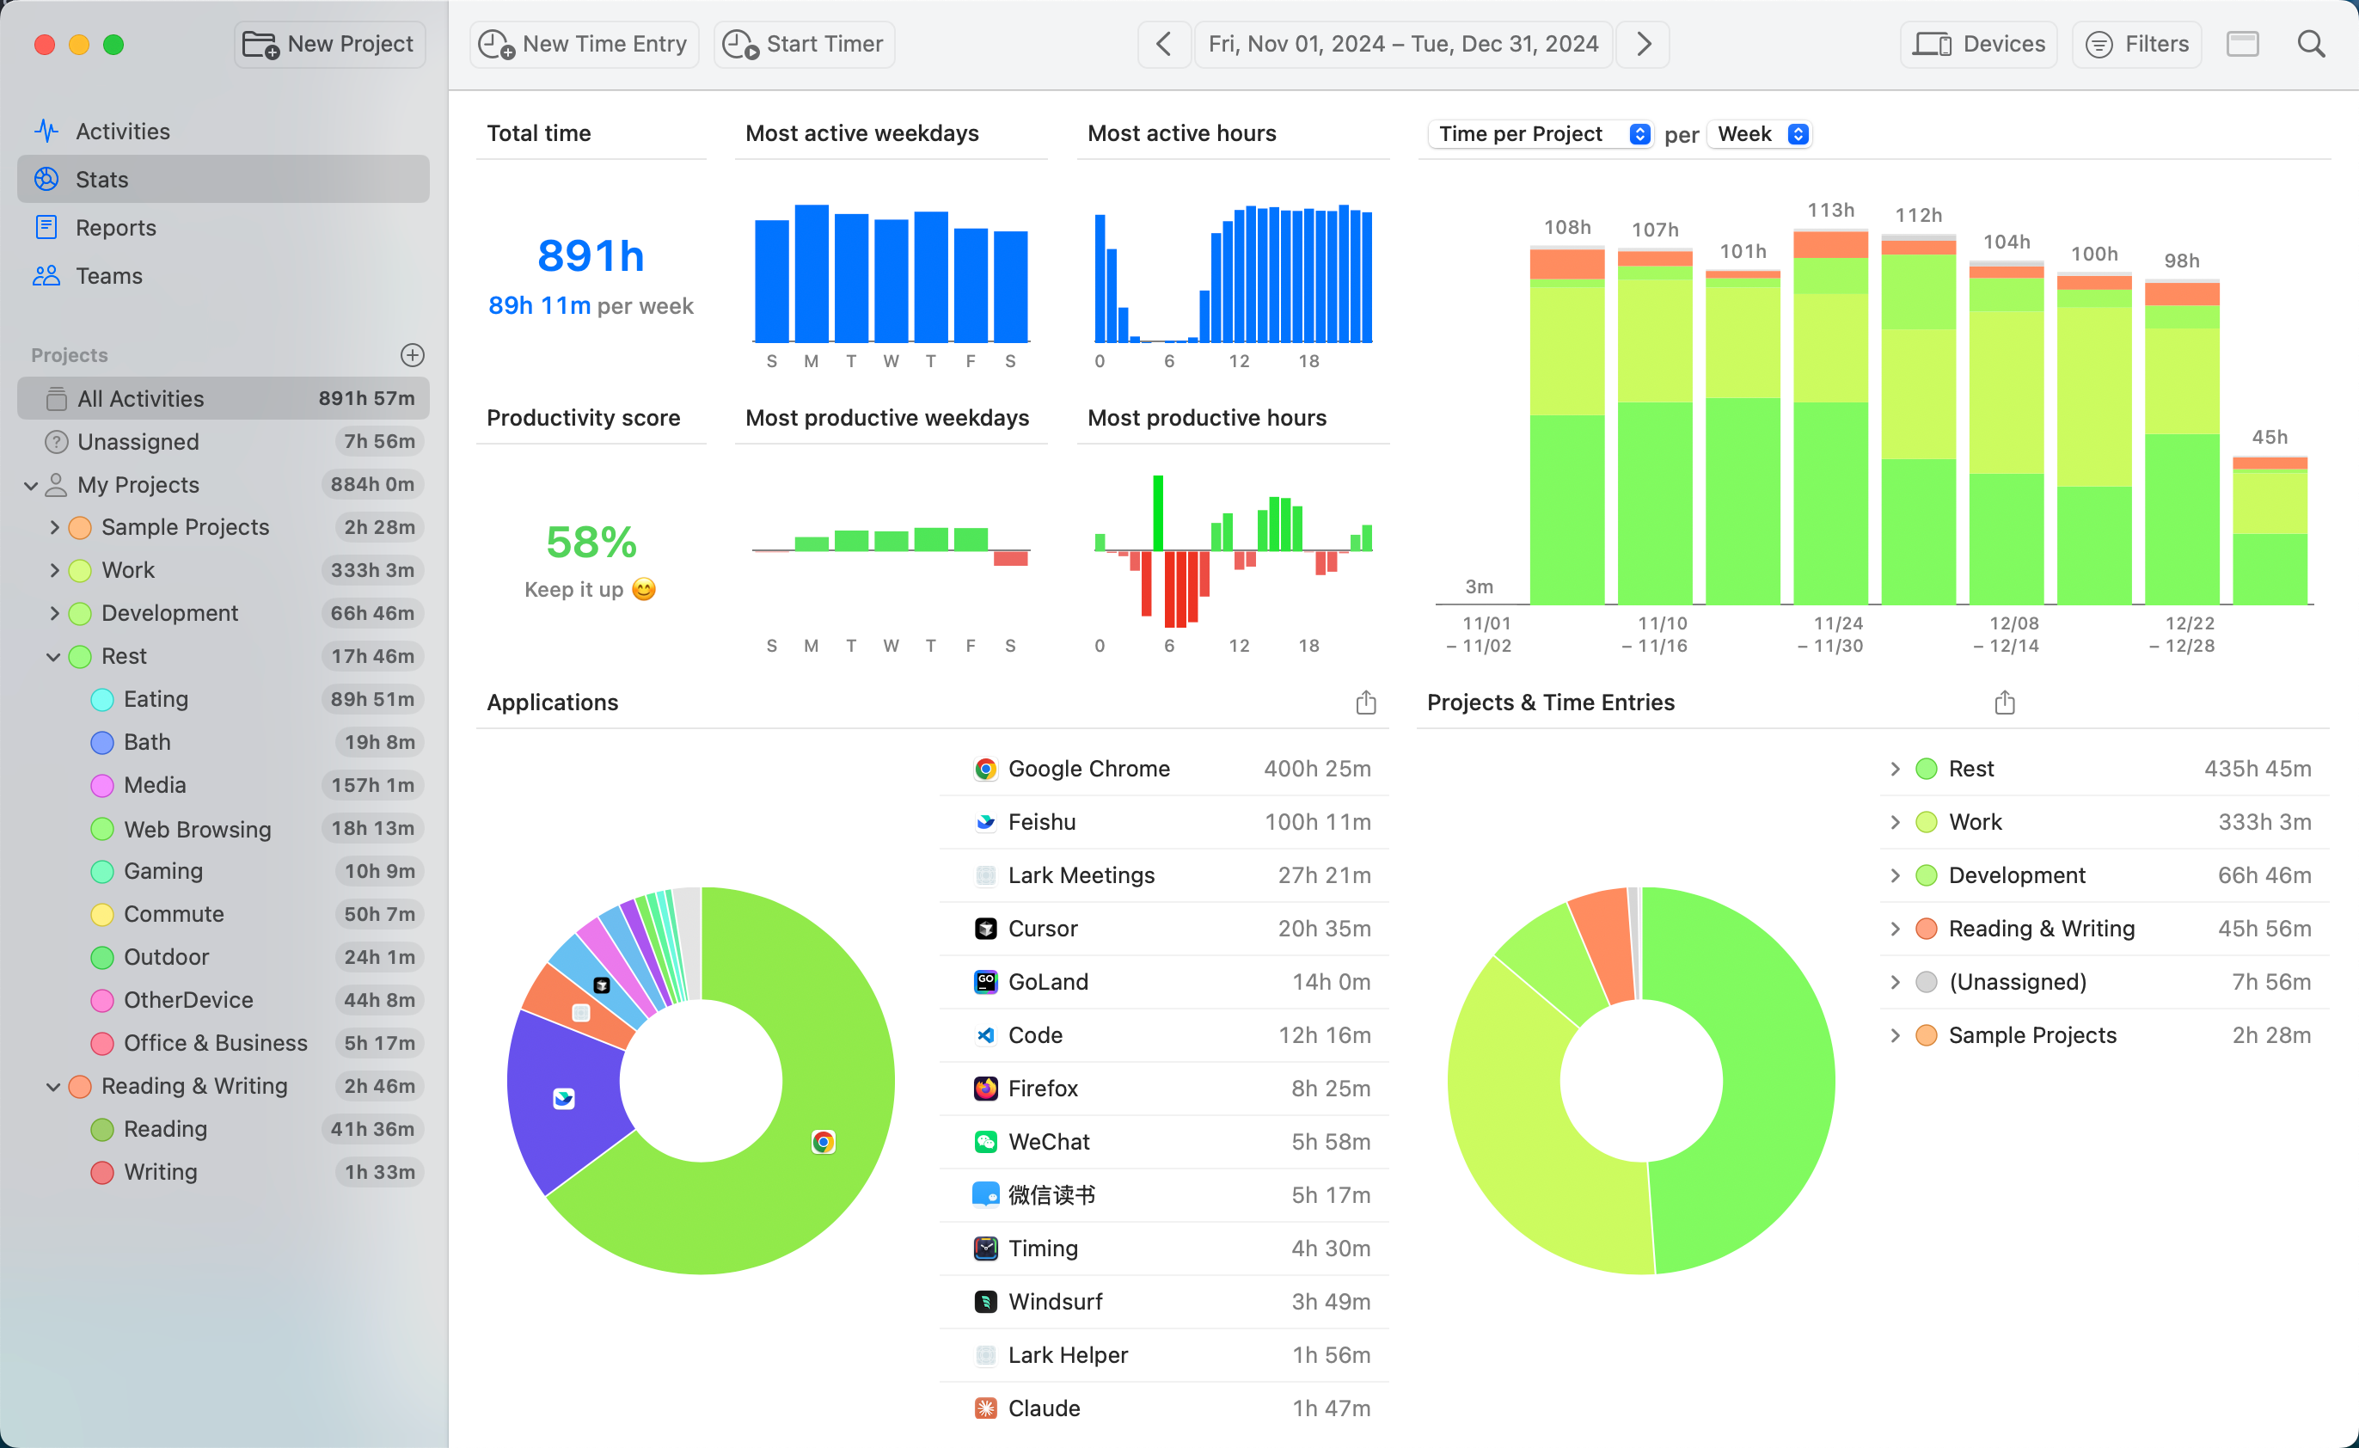Open the search magnifier icon
The image size is (2359, 1448).
[x=2310, y=44]
